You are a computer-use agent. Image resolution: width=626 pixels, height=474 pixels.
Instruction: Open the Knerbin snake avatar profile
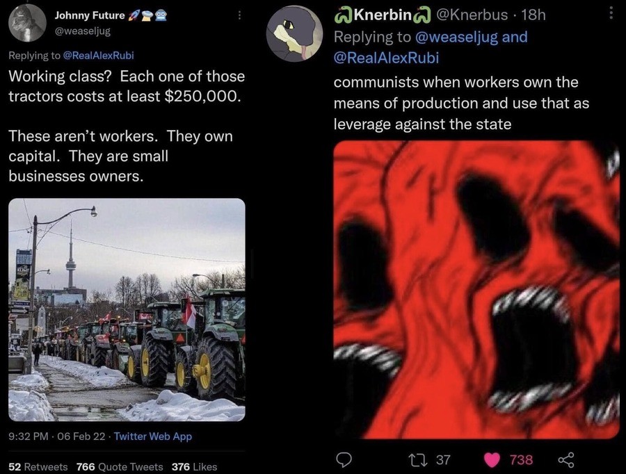(295, 33)
